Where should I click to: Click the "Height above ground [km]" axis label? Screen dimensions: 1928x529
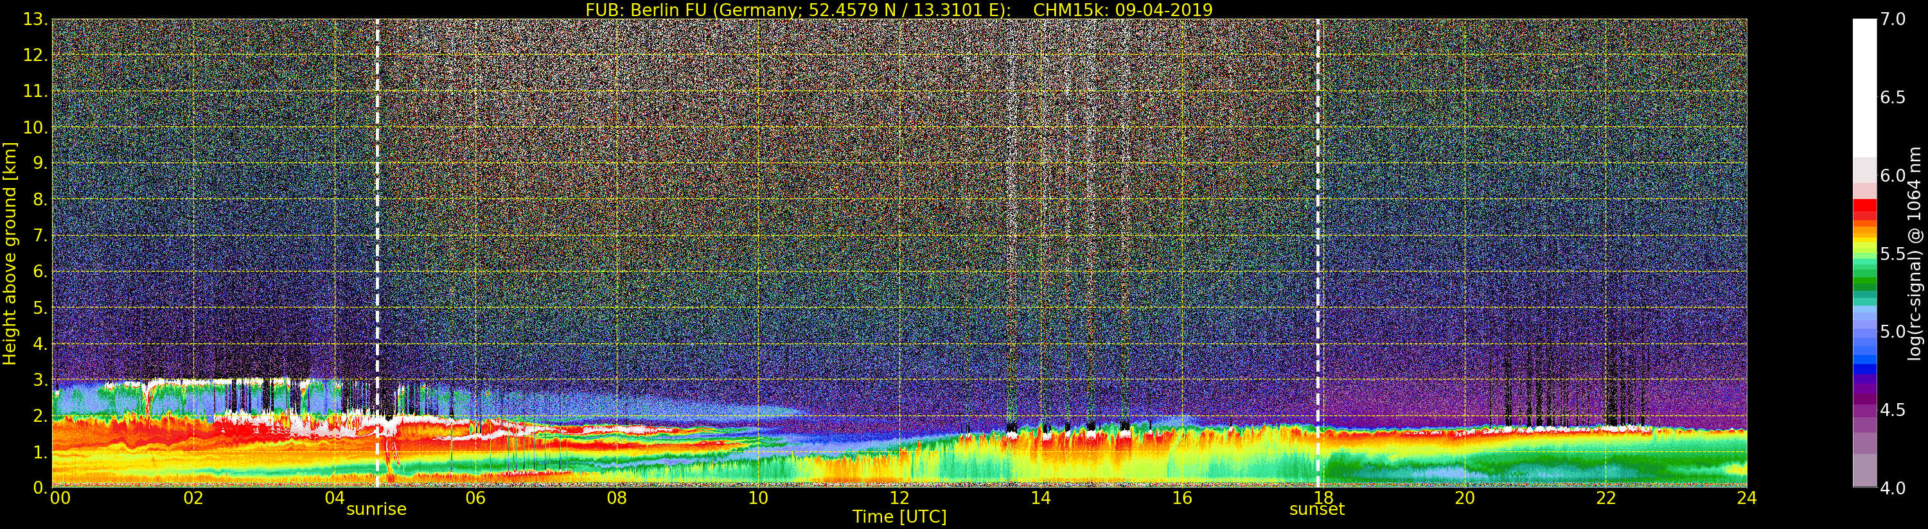[10, 253]
